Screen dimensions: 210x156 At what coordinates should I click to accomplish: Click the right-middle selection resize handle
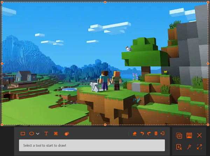(x=208, y=63)
